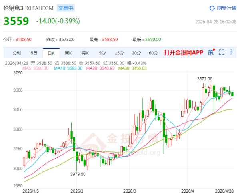Click the 3600 price axis label
Viewport: 240px width, 193px height.
pyautogui.click(x=18, y=90)
